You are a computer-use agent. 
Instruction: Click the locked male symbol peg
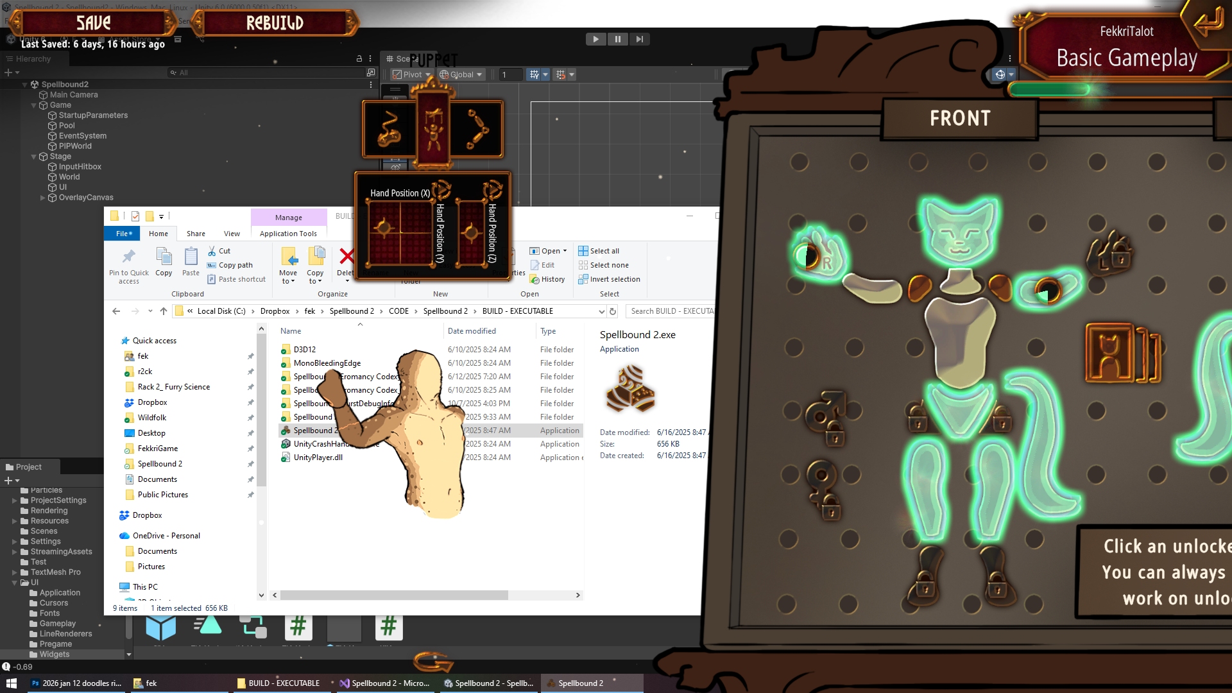tap(825, 417)
